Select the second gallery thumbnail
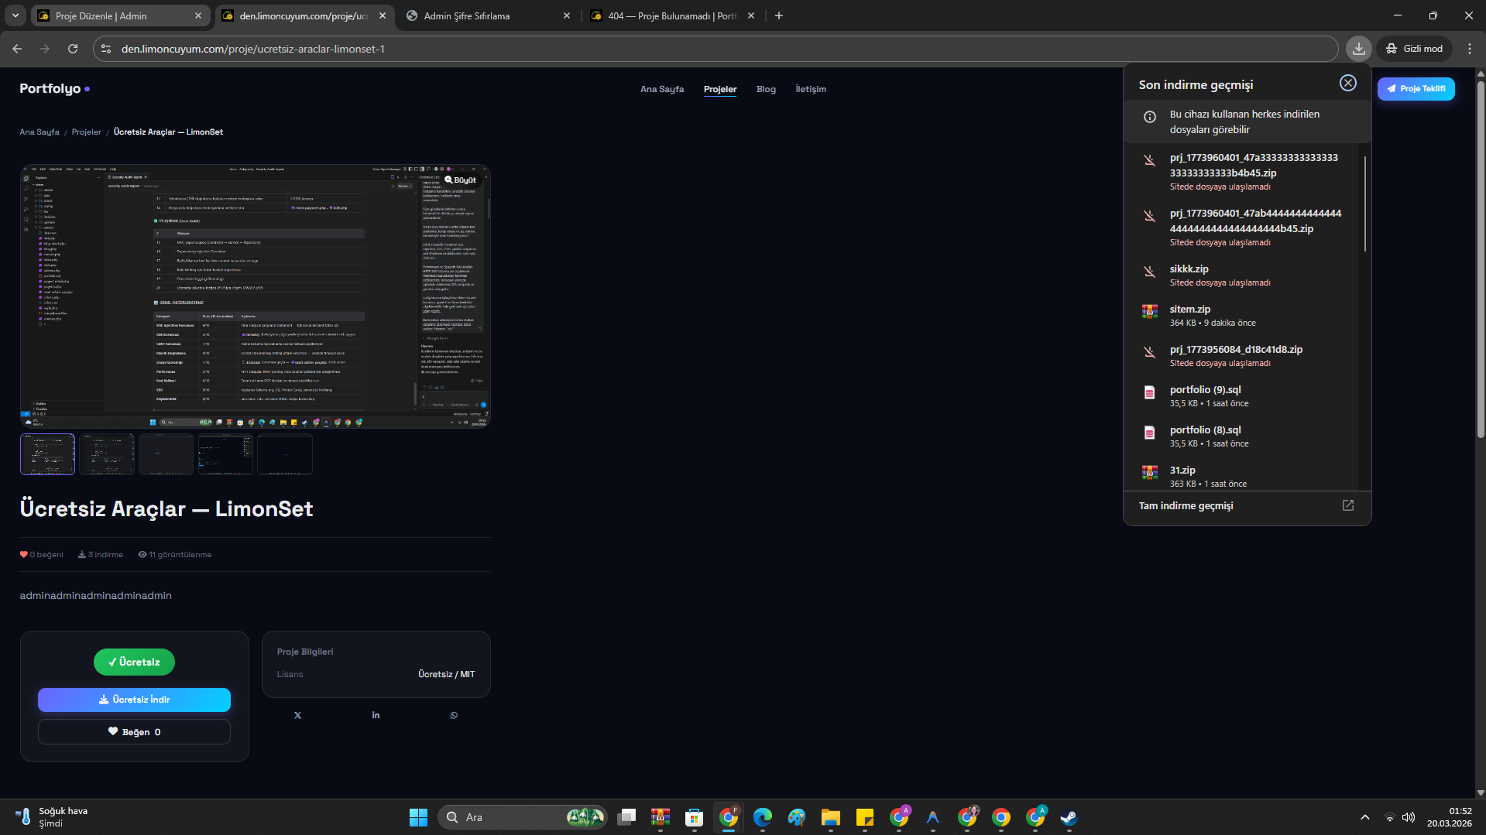The height and width of the screenshot is (835, 1486). click(107, 454)
